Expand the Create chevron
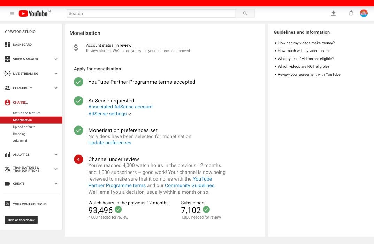374x244 pixels. (x=56, y=184)
